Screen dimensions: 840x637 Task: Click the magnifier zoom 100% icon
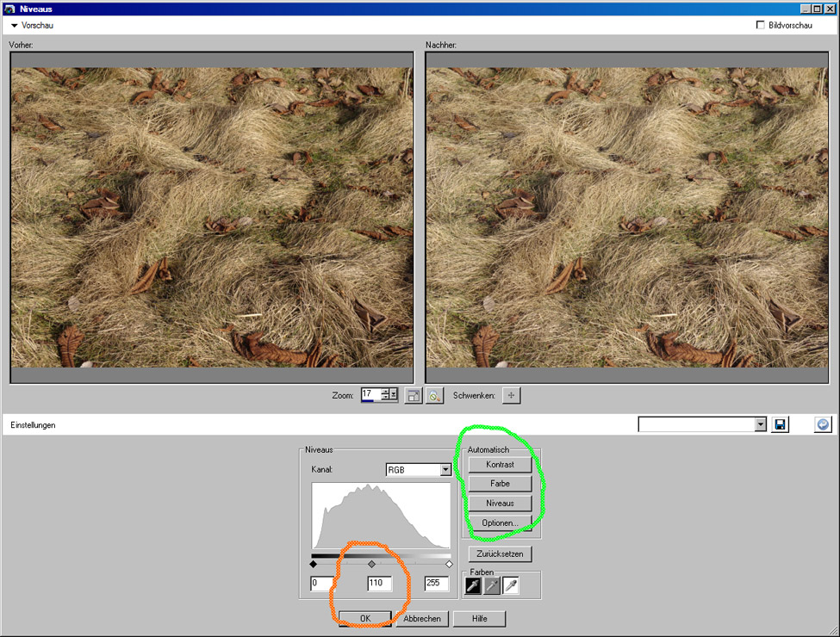point(434,396)
